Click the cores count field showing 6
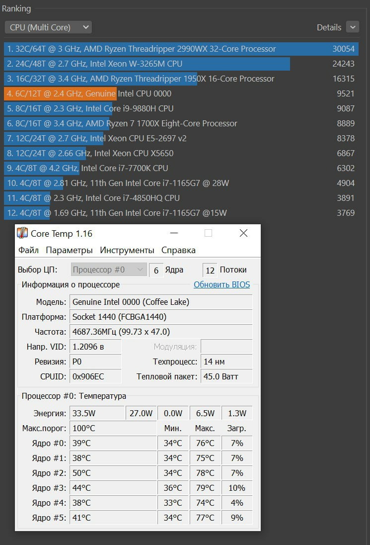 (x=156, y=270)
